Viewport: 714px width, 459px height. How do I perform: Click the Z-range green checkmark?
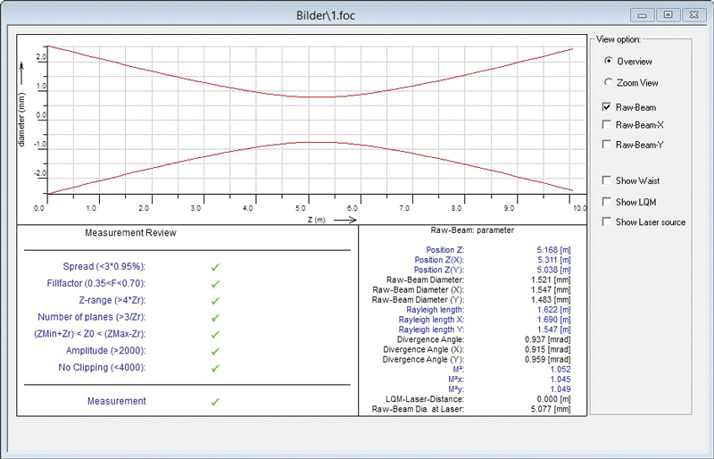click(215, 301)
